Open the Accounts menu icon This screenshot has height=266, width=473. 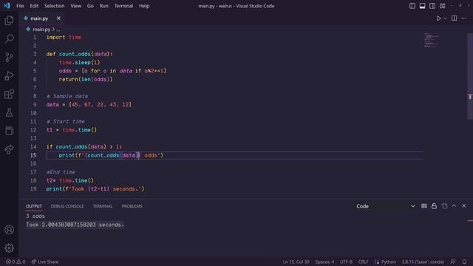[9, 230]
